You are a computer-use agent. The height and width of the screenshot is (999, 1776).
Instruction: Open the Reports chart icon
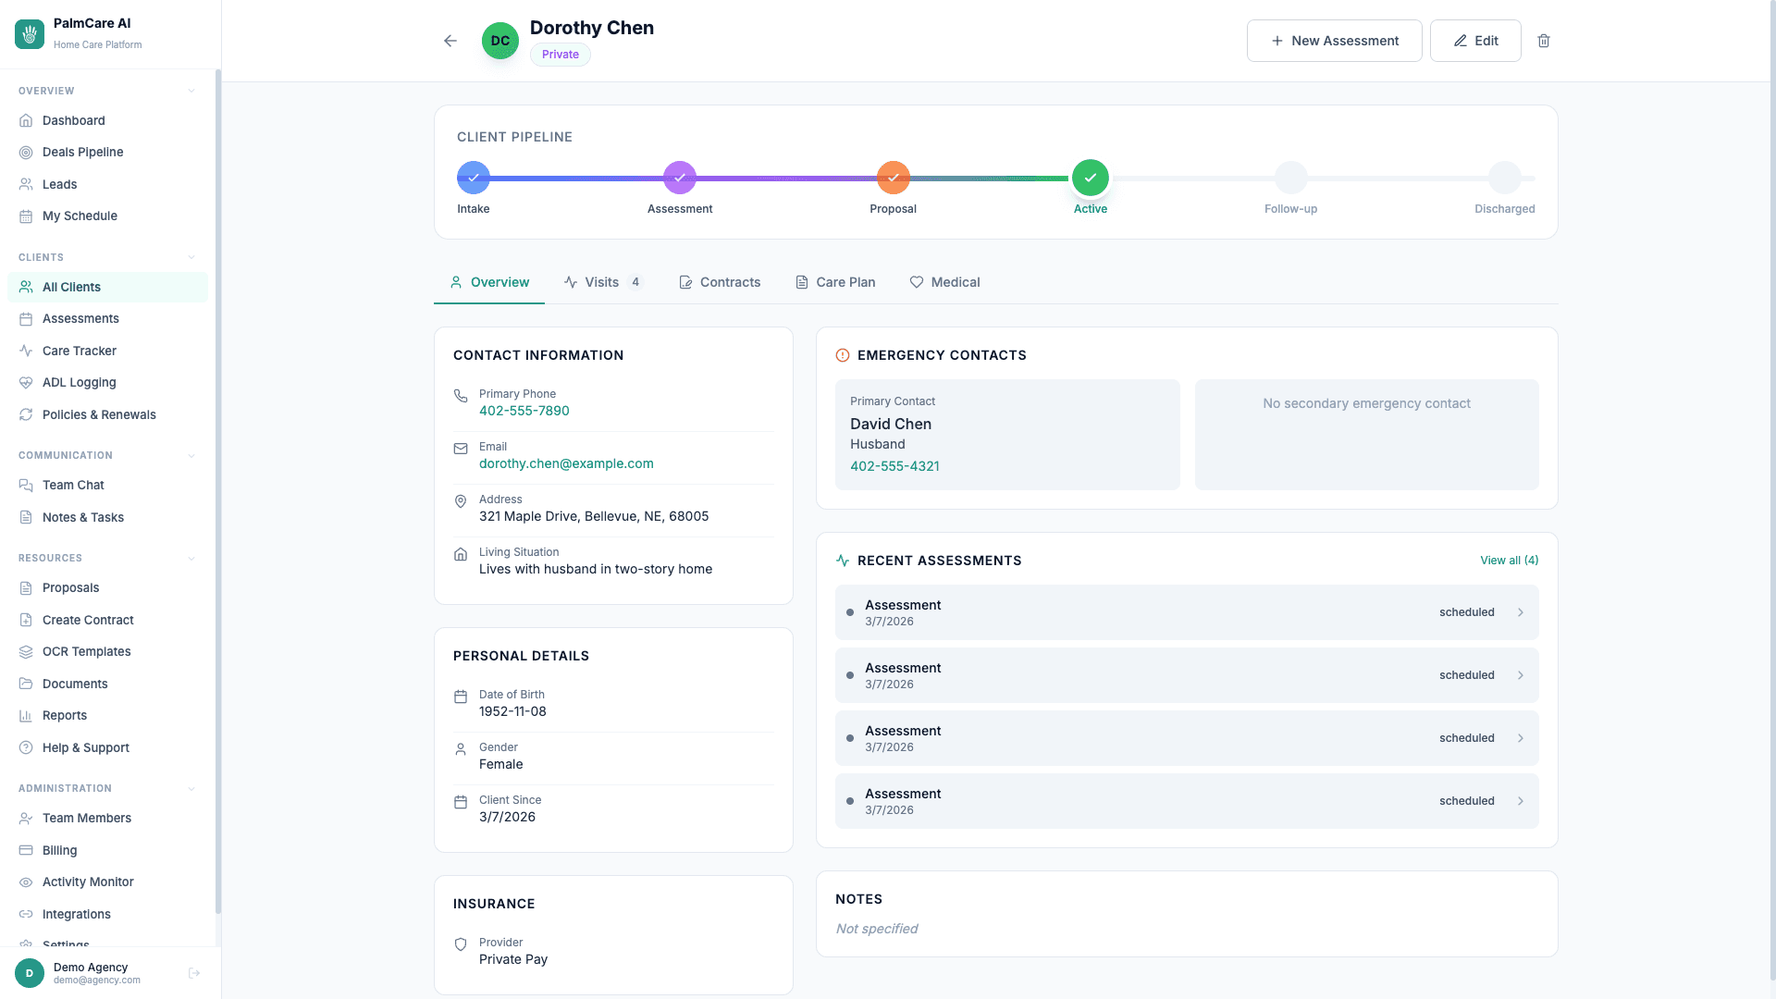click(x=27, y=715)
